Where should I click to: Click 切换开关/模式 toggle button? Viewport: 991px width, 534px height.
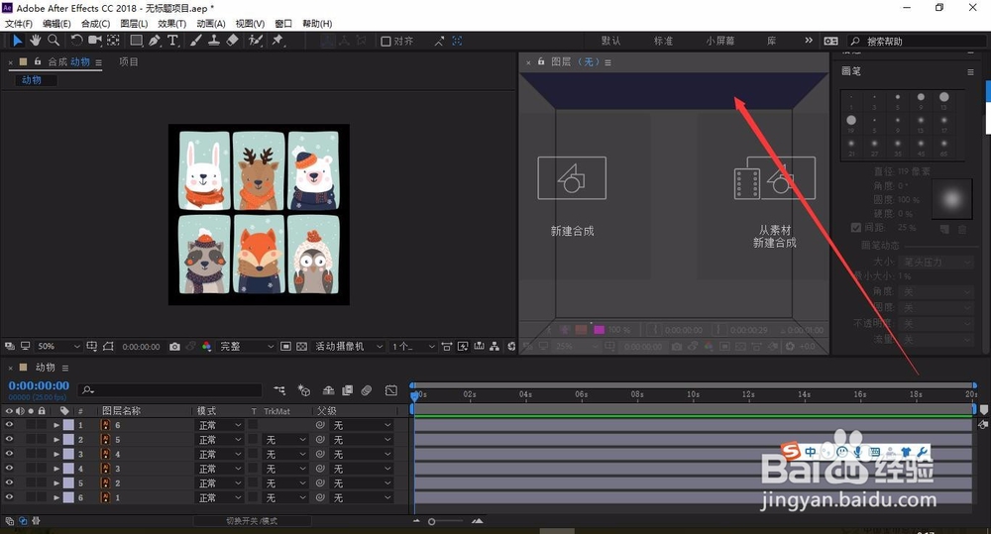tap(252, 521)
